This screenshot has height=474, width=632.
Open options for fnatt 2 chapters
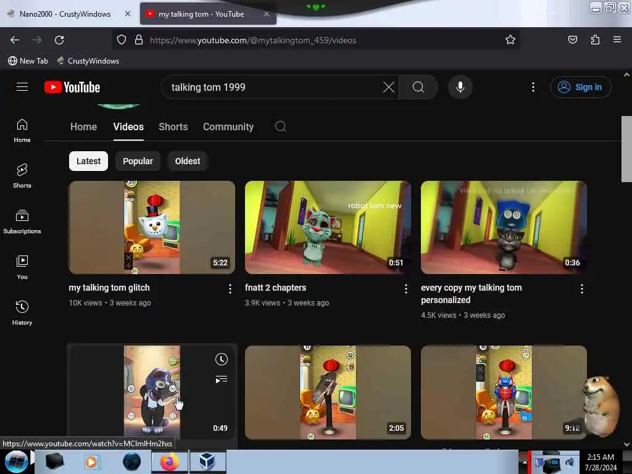(x=406, y=289)
